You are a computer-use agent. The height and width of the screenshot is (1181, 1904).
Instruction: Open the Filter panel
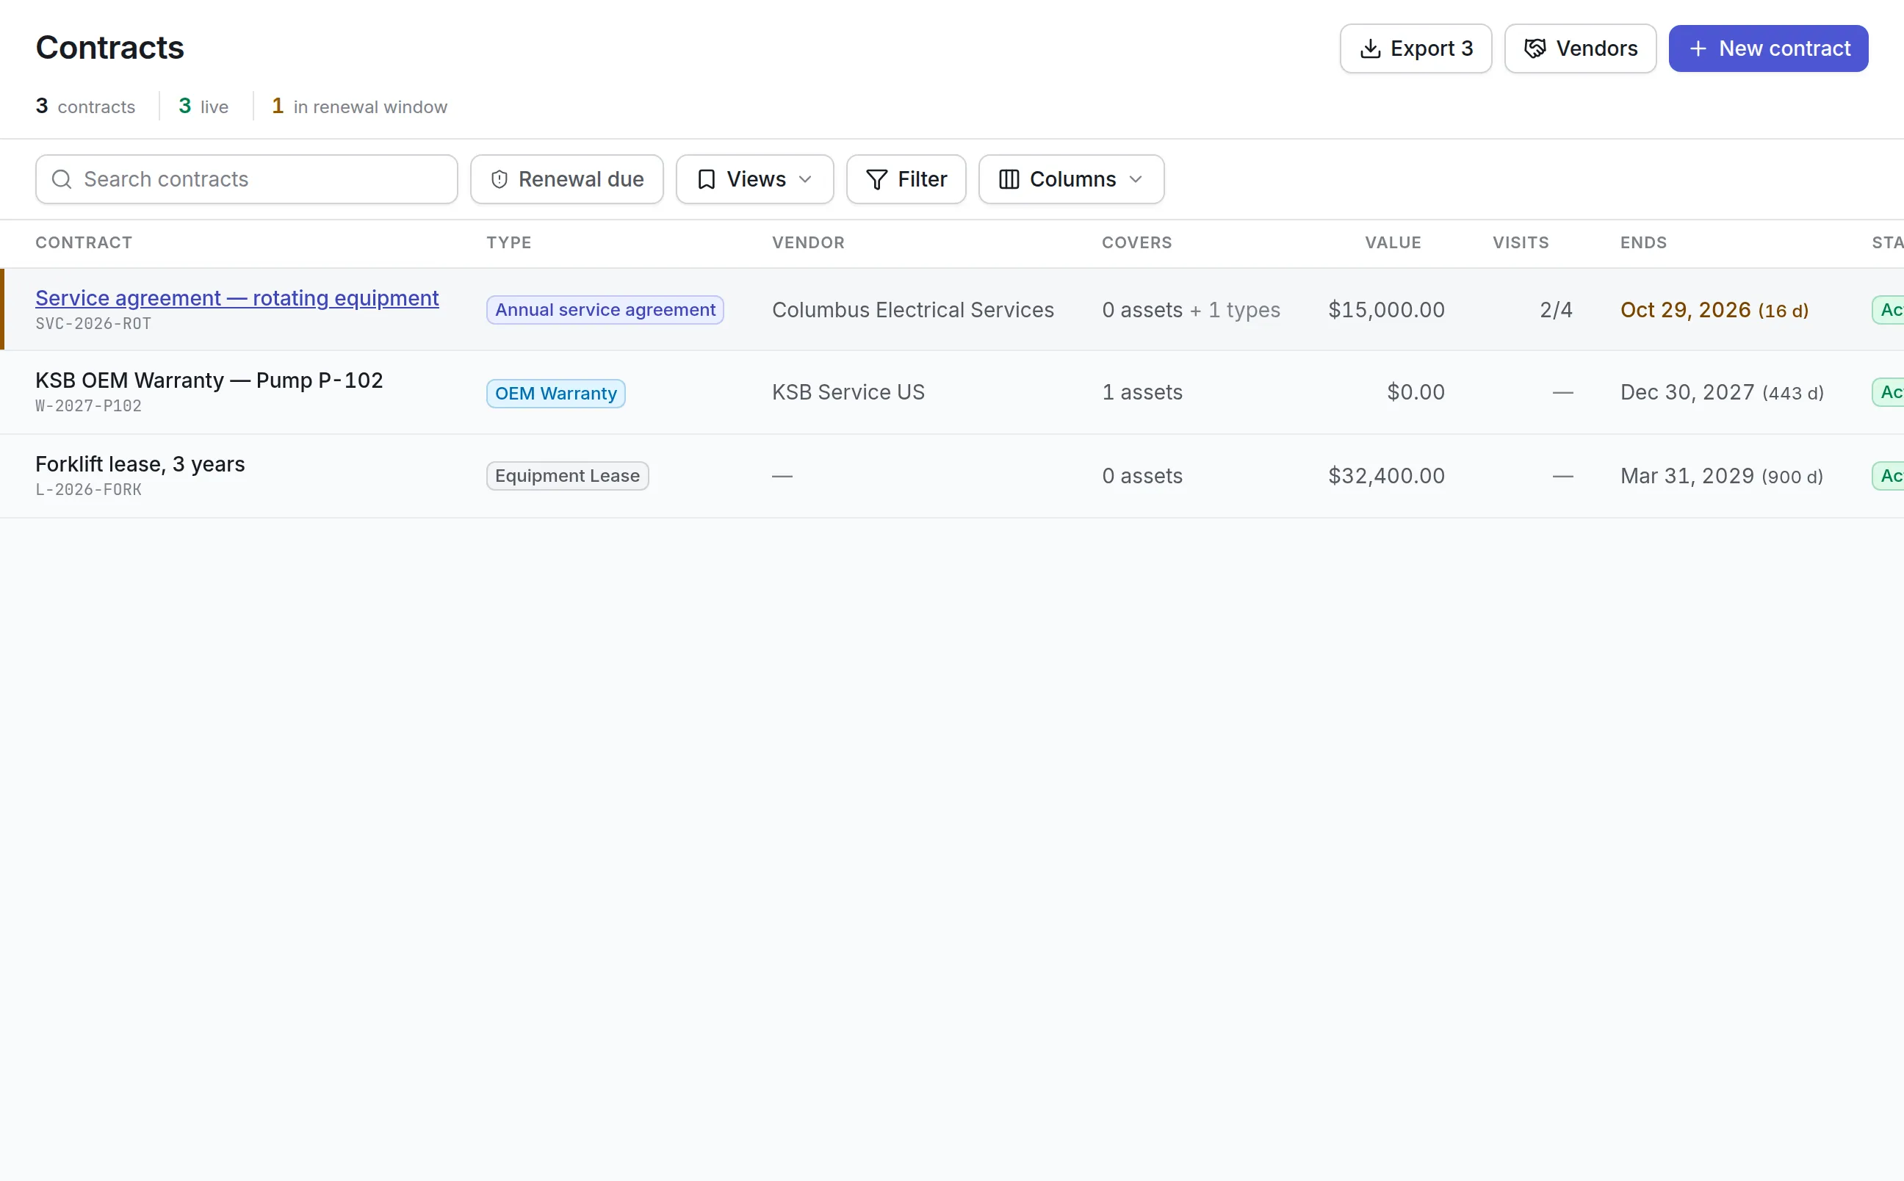[x=906, y=180]
